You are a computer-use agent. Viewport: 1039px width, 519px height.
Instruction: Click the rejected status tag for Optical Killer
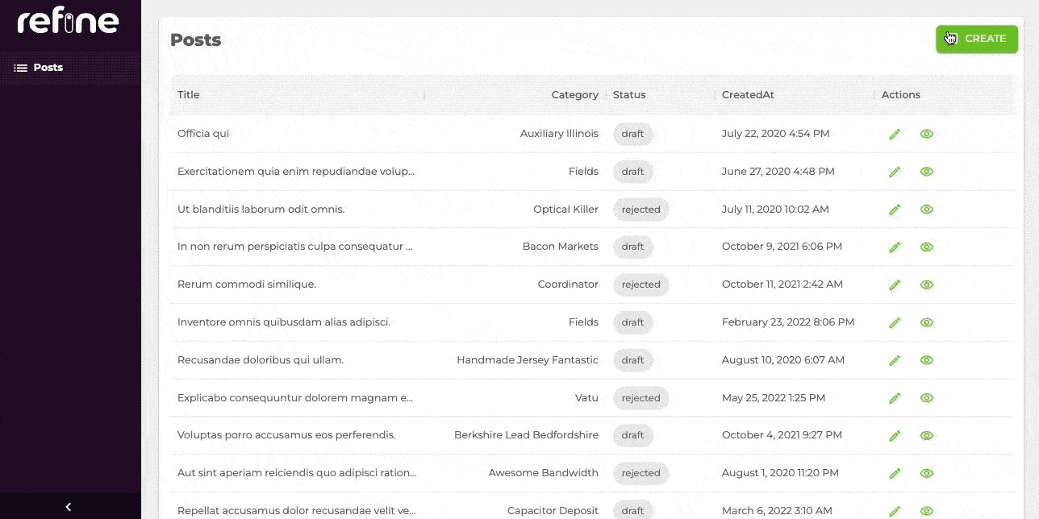pyautogui.click(x=641, y=210)
